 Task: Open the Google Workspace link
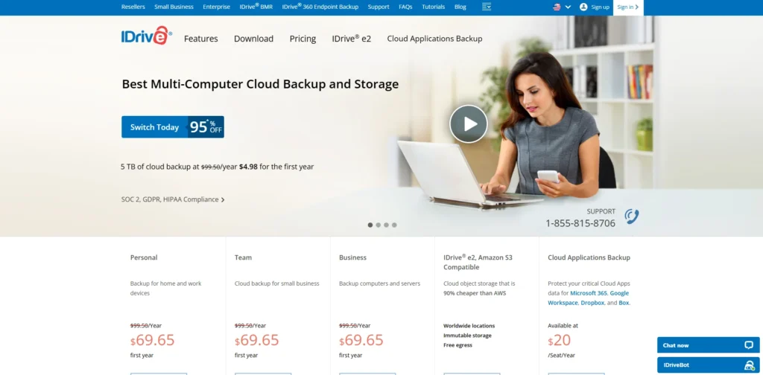tap(589, 298)
